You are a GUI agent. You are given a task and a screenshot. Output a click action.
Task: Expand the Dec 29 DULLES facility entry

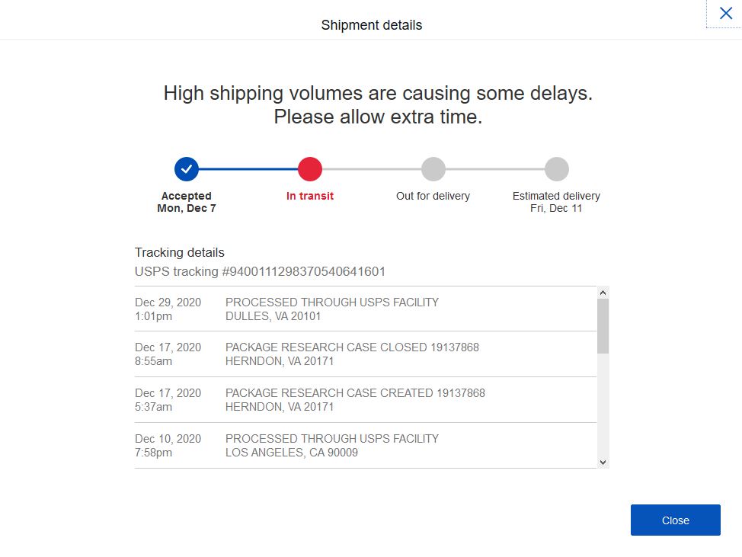331,308
